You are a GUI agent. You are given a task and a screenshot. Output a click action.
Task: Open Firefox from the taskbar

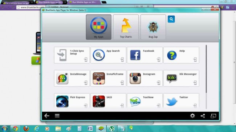tap(26, 128)
